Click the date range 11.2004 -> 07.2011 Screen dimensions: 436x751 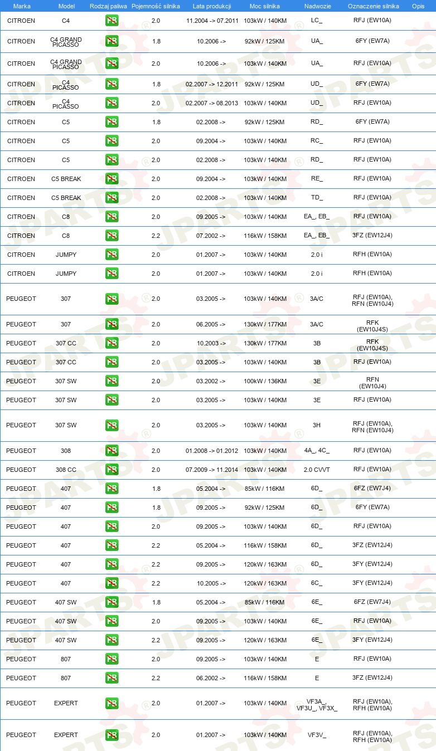212,21
